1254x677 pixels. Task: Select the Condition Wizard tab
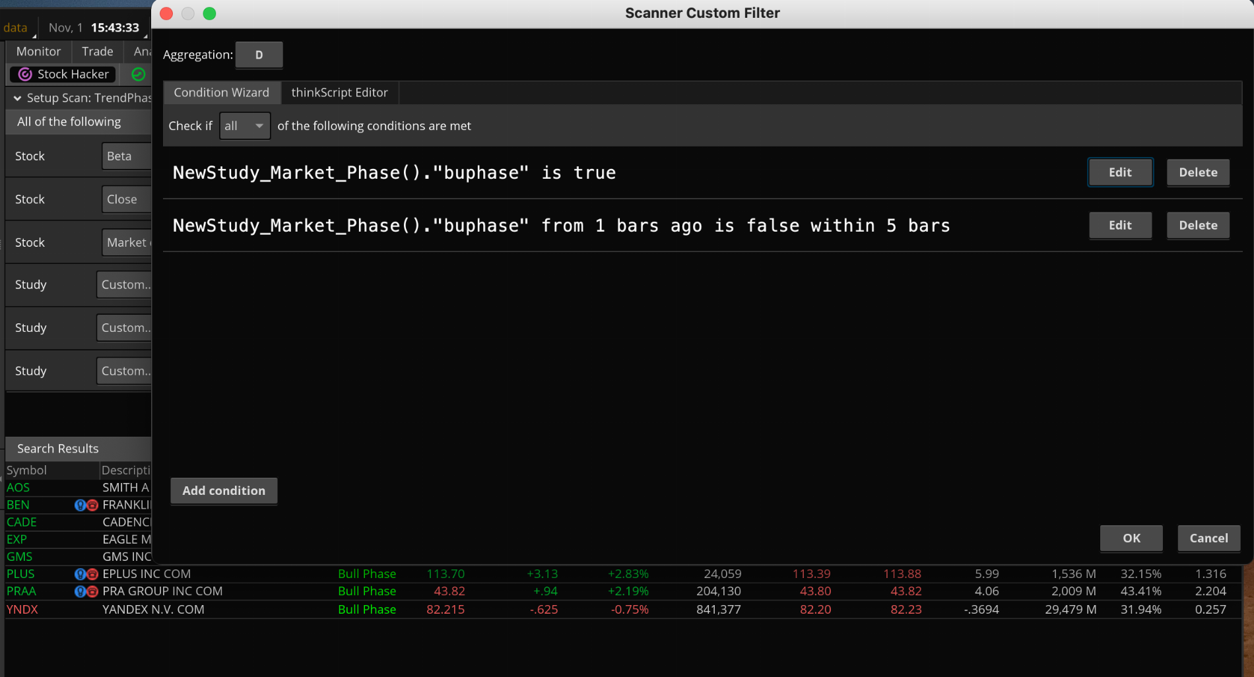click(x=221, y=92)
